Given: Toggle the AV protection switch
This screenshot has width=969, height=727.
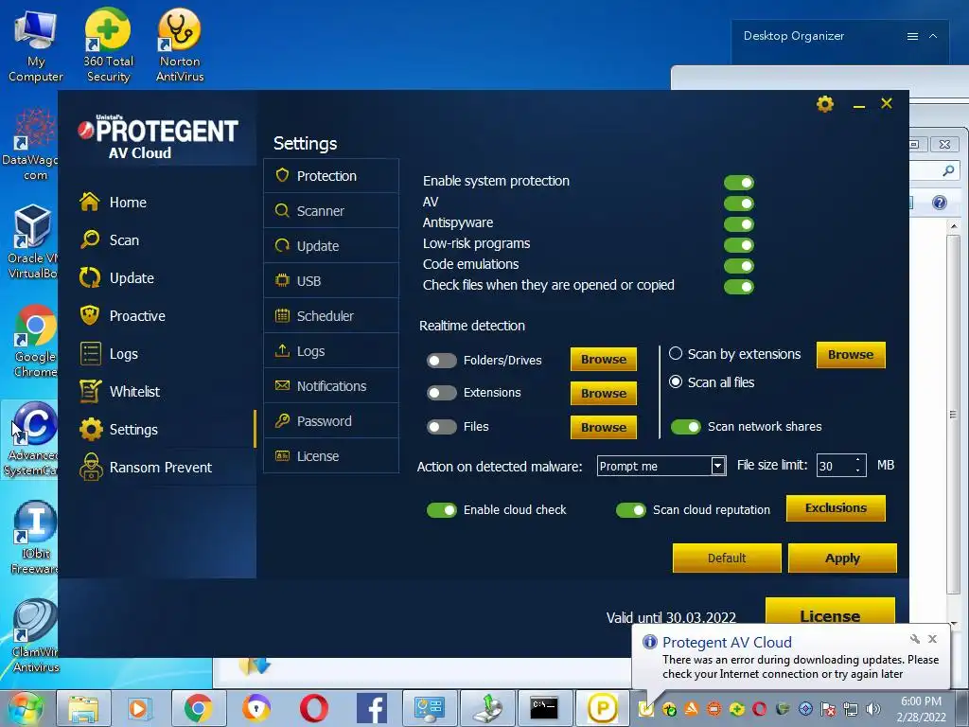Looking at the screenshot, I should point(739,204).
